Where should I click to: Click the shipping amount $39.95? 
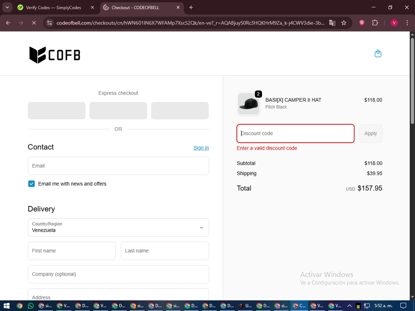pyautogui.click(x=375, y=173)
